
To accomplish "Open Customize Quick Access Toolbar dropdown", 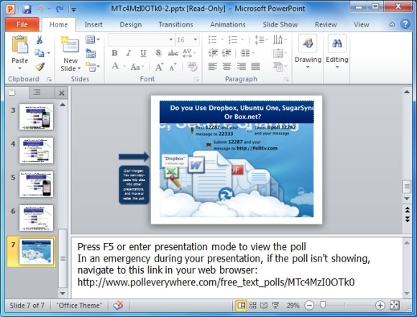I will point(73,9).
